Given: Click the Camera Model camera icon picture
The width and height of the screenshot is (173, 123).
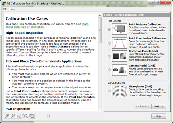Looking at the screenshot, I should [x=120, y=70].
